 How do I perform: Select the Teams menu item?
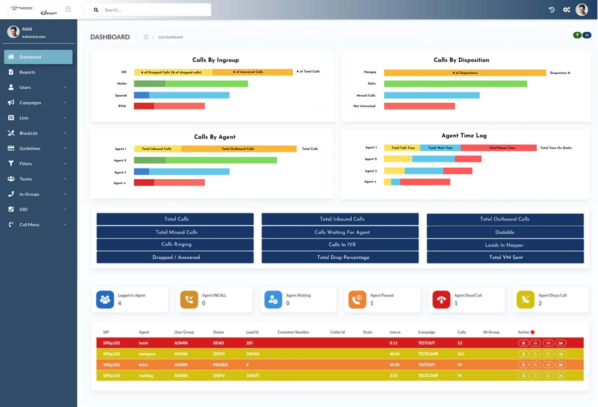pyautogui.click(x=26, y=179)
